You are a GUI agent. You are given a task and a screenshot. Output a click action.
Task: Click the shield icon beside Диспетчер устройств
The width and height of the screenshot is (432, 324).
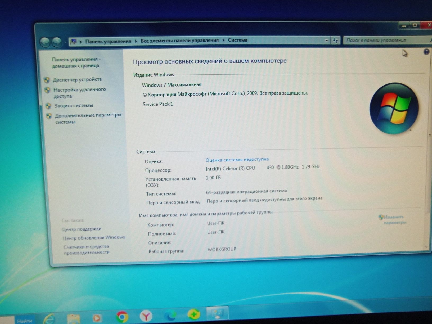tap(47, 80)
